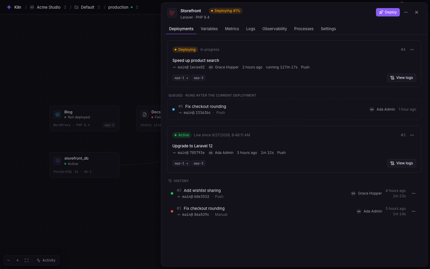Image resolution: width=430 pixels, height=269 pixels.
Task: Select the Processes tab
Action: click(x=304, y=29)
